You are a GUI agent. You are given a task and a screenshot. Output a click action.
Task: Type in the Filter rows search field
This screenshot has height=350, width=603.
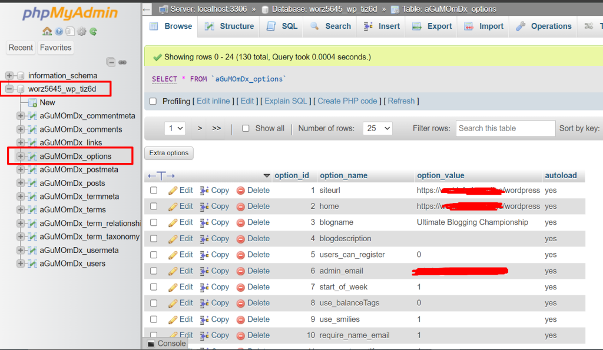[x=505, y=128]
